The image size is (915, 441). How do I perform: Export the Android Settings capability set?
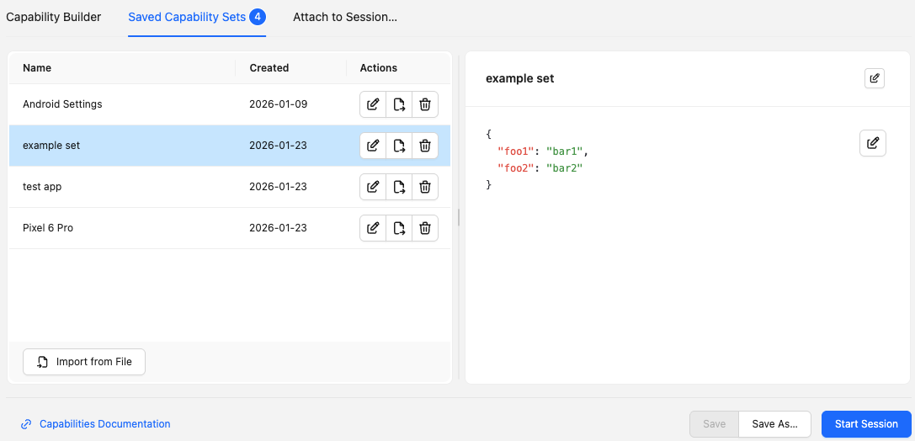tap(399, 104)
